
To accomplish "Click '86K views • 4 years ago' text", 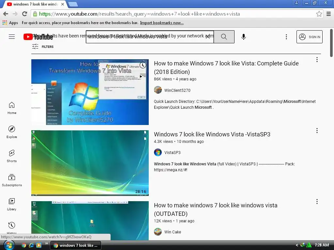I will (175, 79).
